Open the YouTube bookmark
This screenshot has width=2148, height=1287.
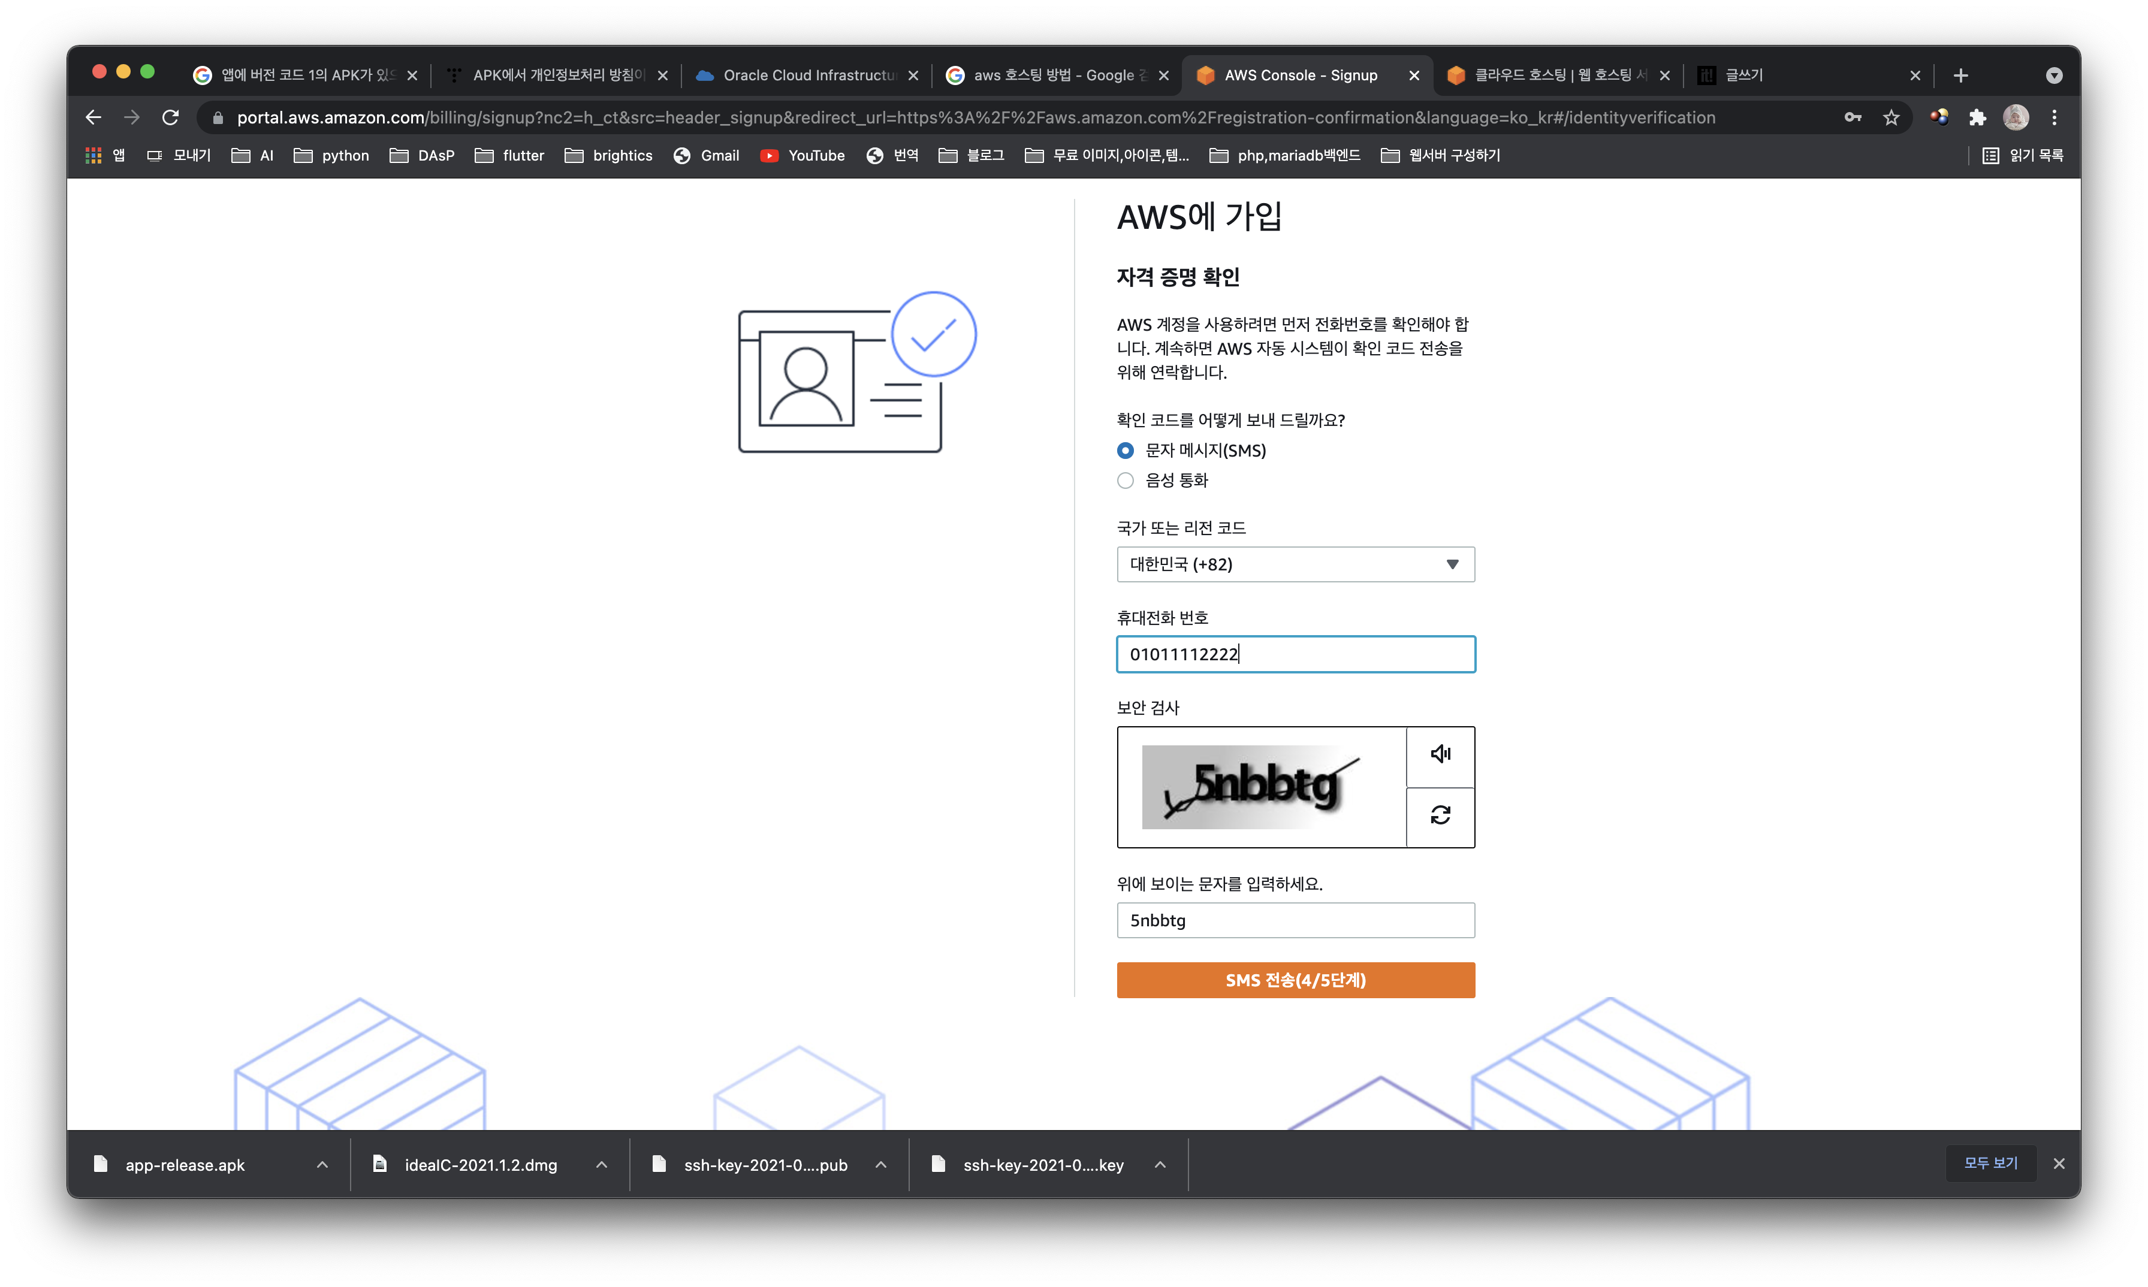pos(803,155)
